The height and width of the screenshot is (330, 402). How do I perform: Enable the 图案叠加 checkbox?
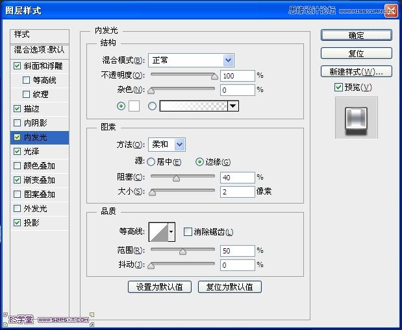(17, 194)
